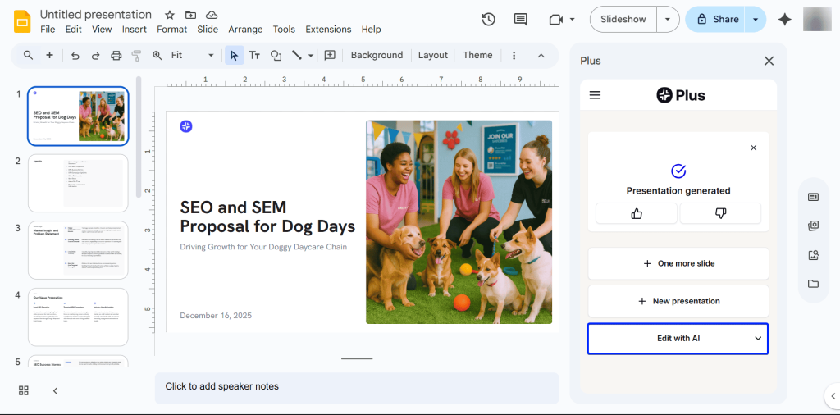Choose the Shape tool in toolbar
Screen dimensions: 840x415
(x=276, y=56)
